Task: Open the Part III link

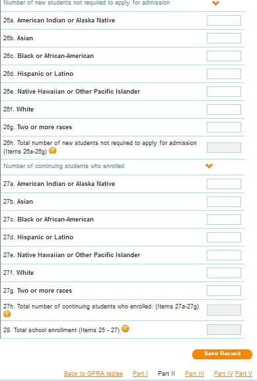Action: [x=194, y=374]
